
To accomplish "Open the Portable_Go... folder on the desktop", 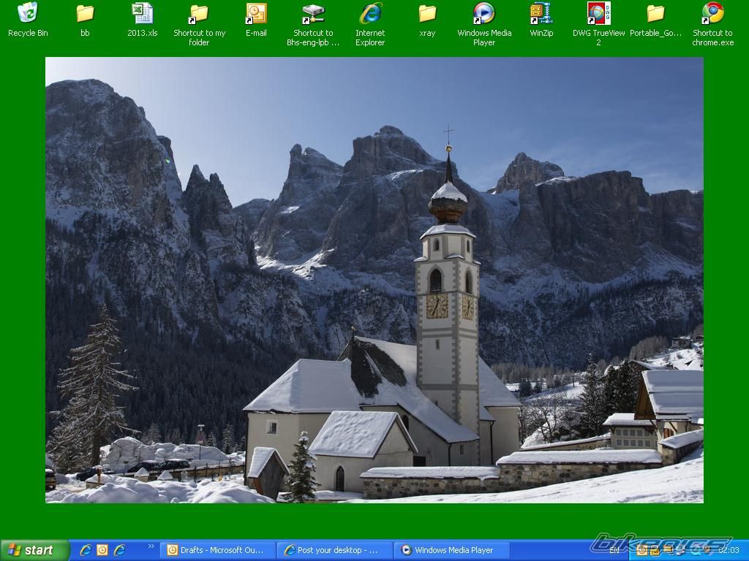I will pyautogui.click(x=655, y=13).
